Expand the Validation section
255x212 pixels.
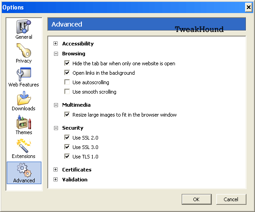56,180
